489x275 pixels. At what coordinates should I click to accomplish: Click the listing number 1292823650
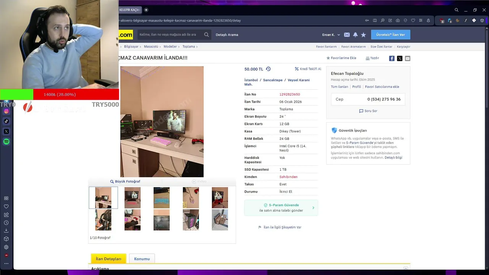point(290,94)
